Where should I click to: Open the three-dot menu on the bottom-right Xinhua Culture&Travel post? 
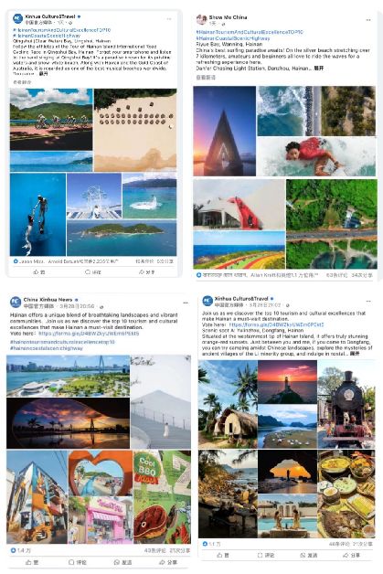[368, 302]
